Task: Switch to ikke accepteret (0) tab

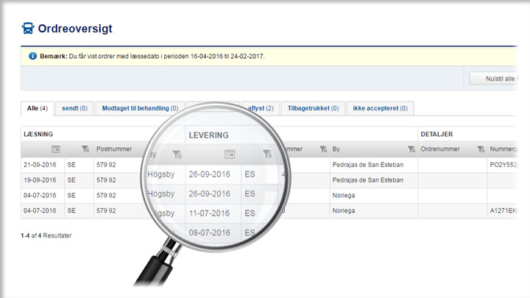Action: pyautogui.click(x=381, y=108)
